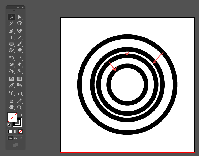Choose the Magic Wand tool
Viewport: 199px width, 156px height.
click(x=12, y=23)
